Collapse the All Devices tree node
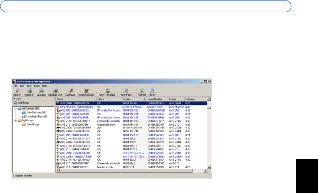318x193 pixels. (15, 109)
